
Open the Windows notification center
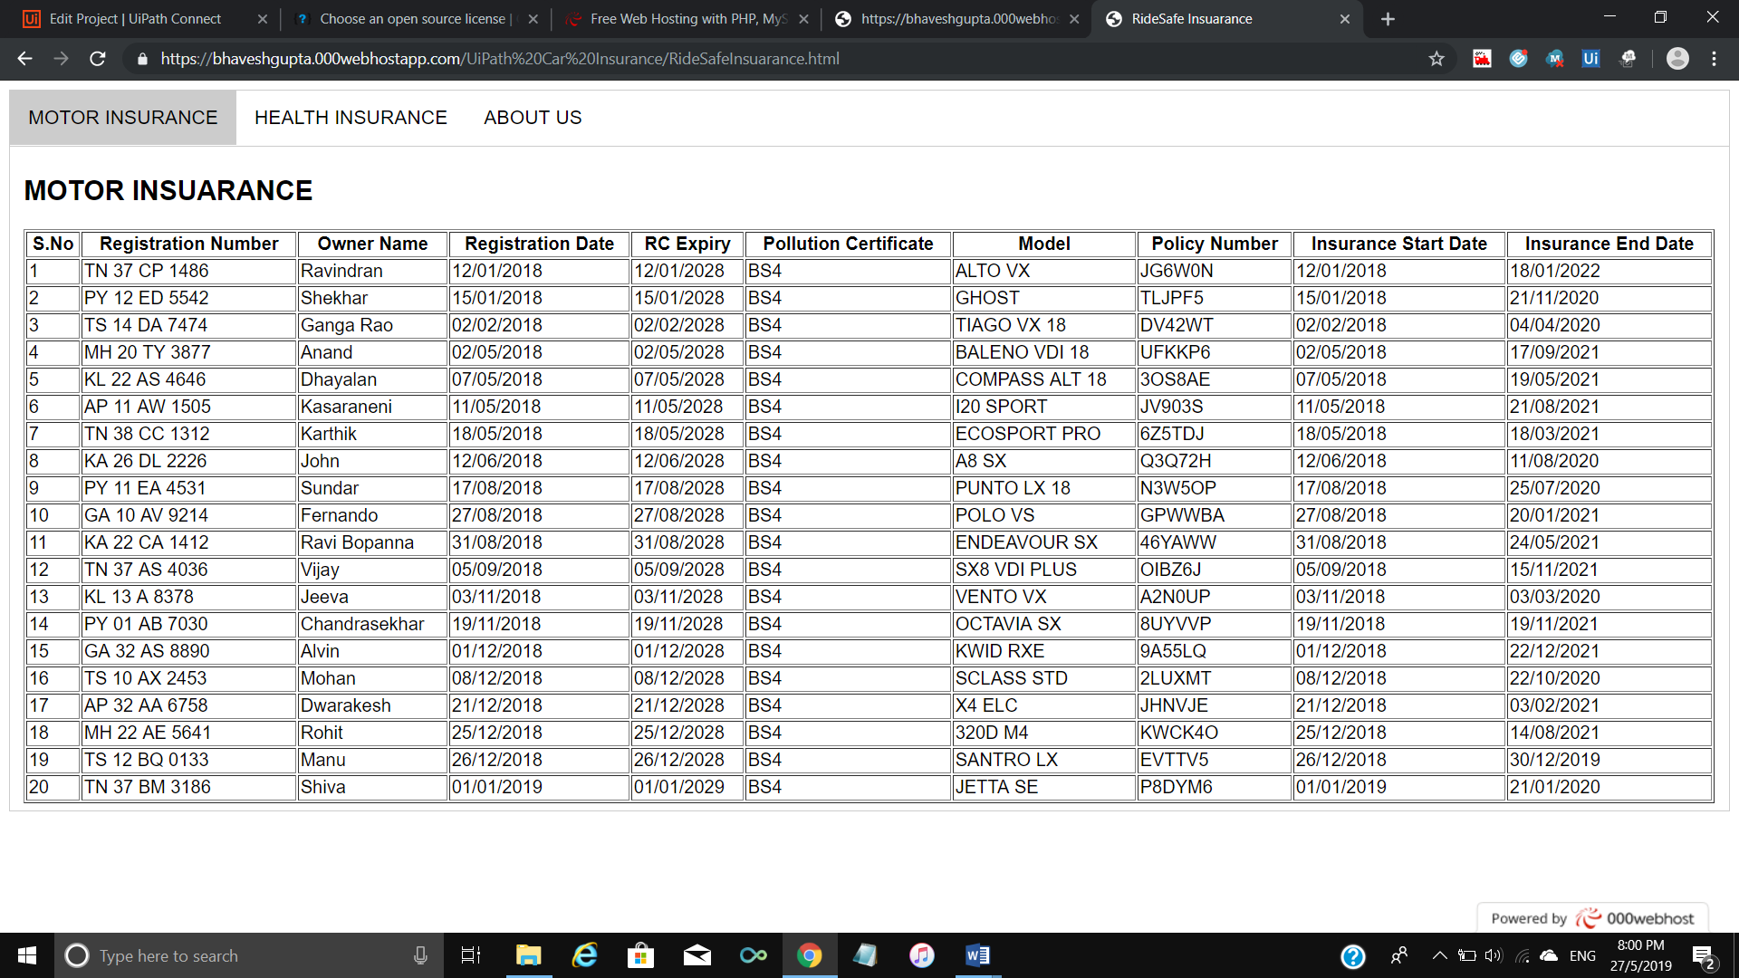click(x=1703, y=956)
